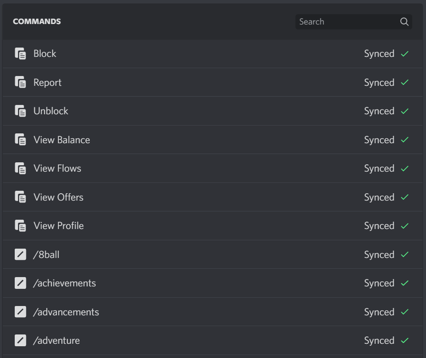Click the Report command icon
The width and height of the screenshot is (426, 358).
20,82
